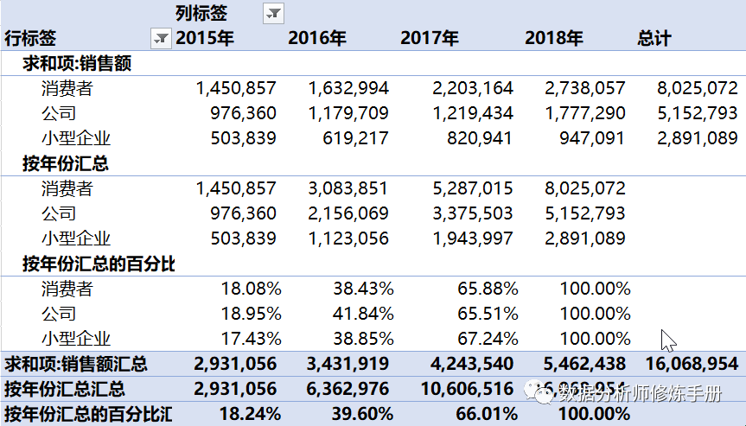Click the bottom row value 66.01%
This screenshot has width=746, height=426.
pyautogui.click(x=487, y=414)
